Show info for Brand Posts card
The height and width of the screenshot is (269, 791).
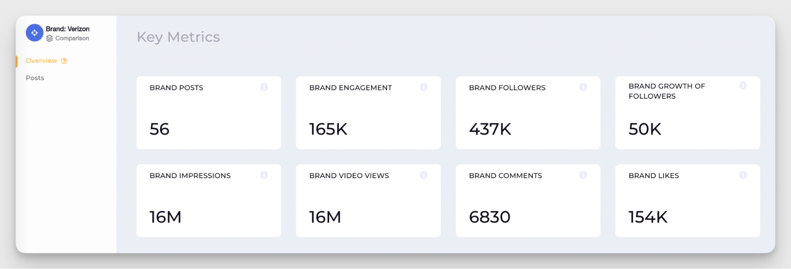click(264, 87)
